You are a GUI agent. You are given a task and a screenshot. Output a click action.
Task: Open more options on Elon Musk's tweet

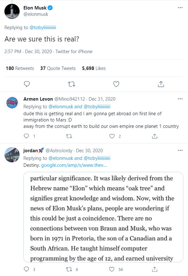[x=180, y=8]
